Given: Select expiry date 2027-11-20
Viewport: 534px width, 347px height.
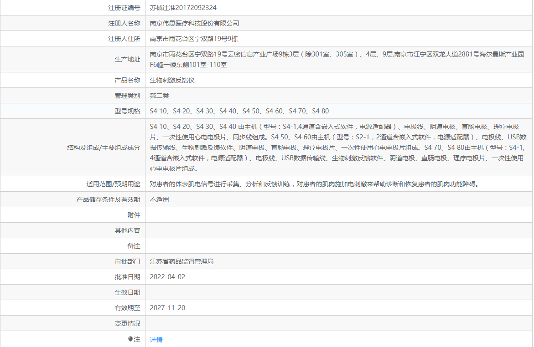Looking at the screenshot, I should point(167,308).
